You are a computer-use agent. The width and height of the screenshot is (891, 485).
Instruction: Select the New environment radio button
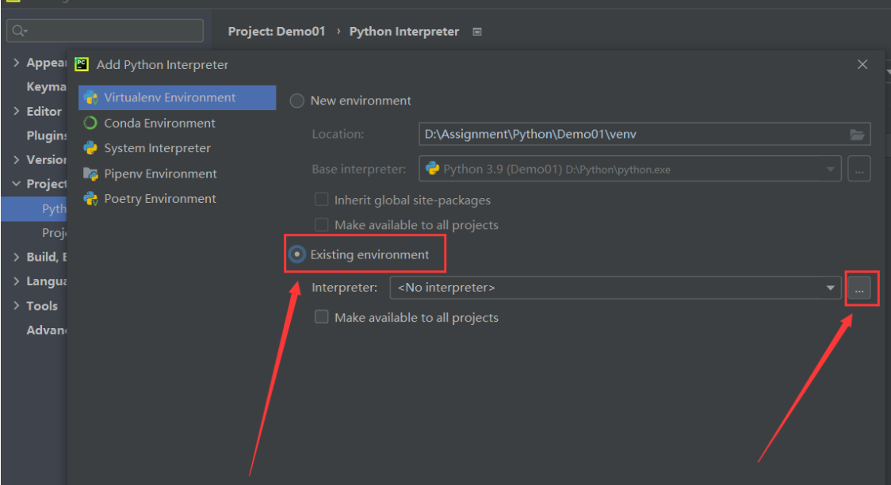pyautogui.click(x=296, y=101)
